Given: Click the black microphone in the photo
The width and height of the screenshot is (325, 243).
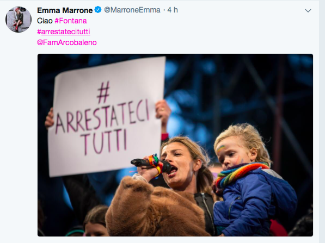Looking at the screenshot, I should coord(151,164).
